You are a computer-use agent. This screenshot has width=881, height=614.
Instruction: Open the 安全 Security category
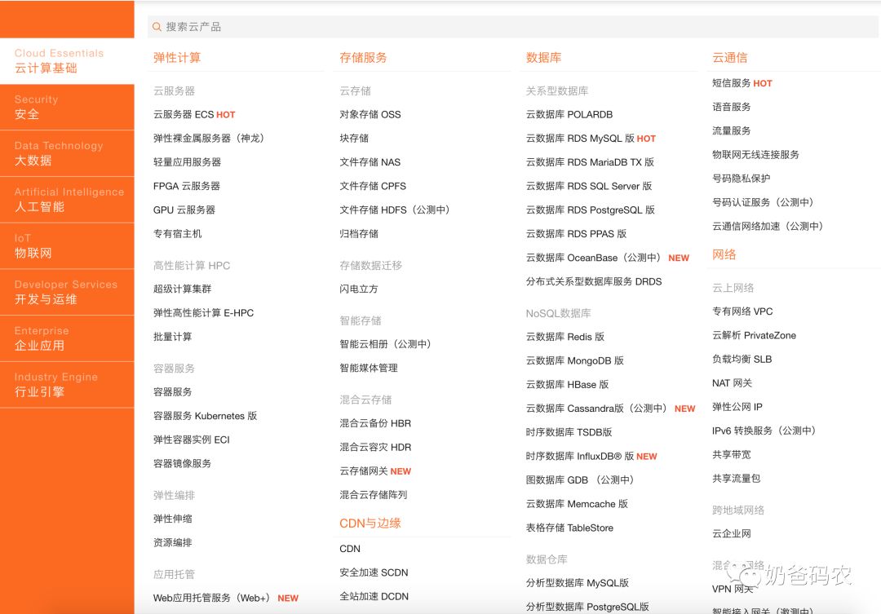67,108
